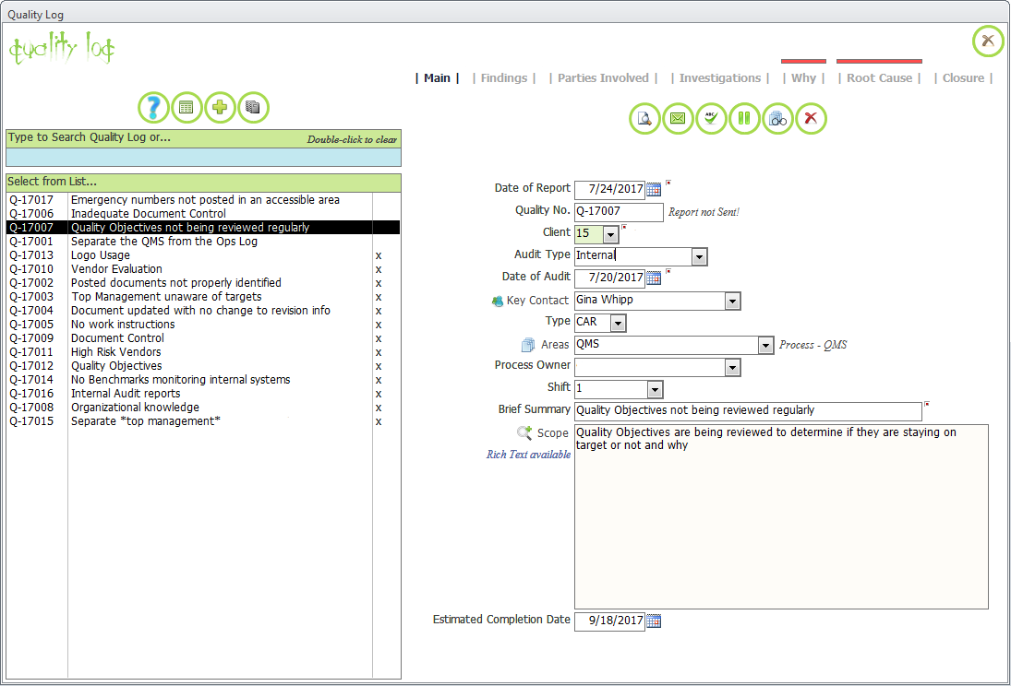
Task: Expand the Audit Type dropdown
Action: click(x=699, y=257)
